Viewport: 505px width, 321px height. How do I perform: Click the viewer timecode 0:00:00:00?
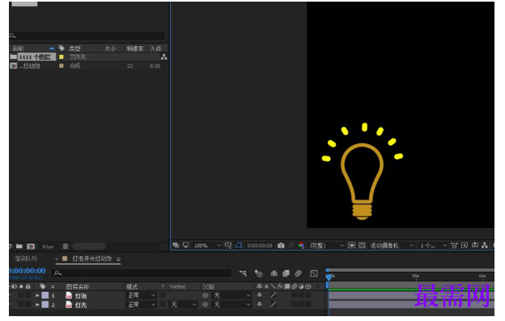[x=260, y=246]
